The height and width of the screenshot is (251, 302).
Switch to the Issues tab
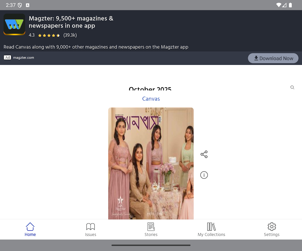coord(91,230)
